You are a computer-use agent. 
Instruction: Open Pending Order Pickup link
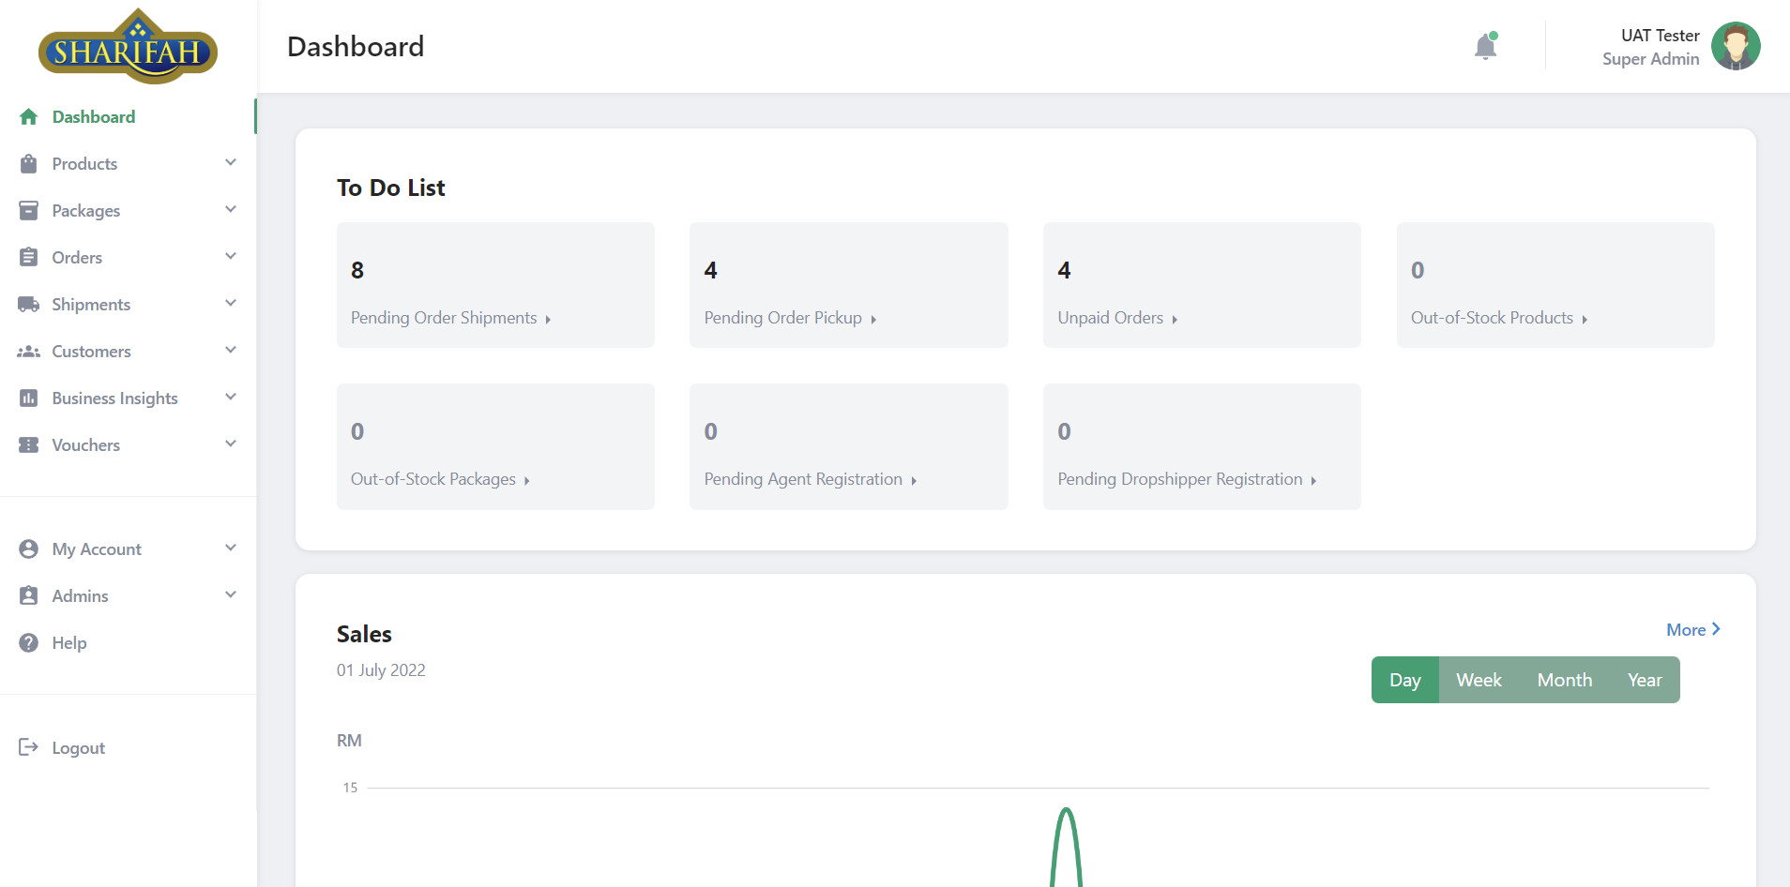coord(790,318)
